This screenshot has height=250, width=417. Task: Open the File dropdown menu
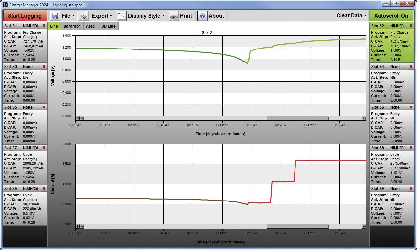click(67, 15)
